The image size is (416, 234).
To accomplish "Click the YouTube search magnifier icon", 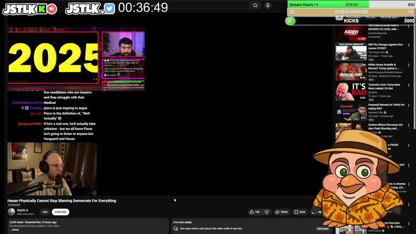I will tap(255, 5).
